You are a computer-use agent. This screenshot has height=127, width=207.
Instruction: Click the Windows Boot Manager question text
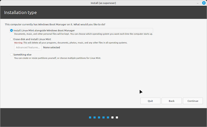tap(55, 25)
